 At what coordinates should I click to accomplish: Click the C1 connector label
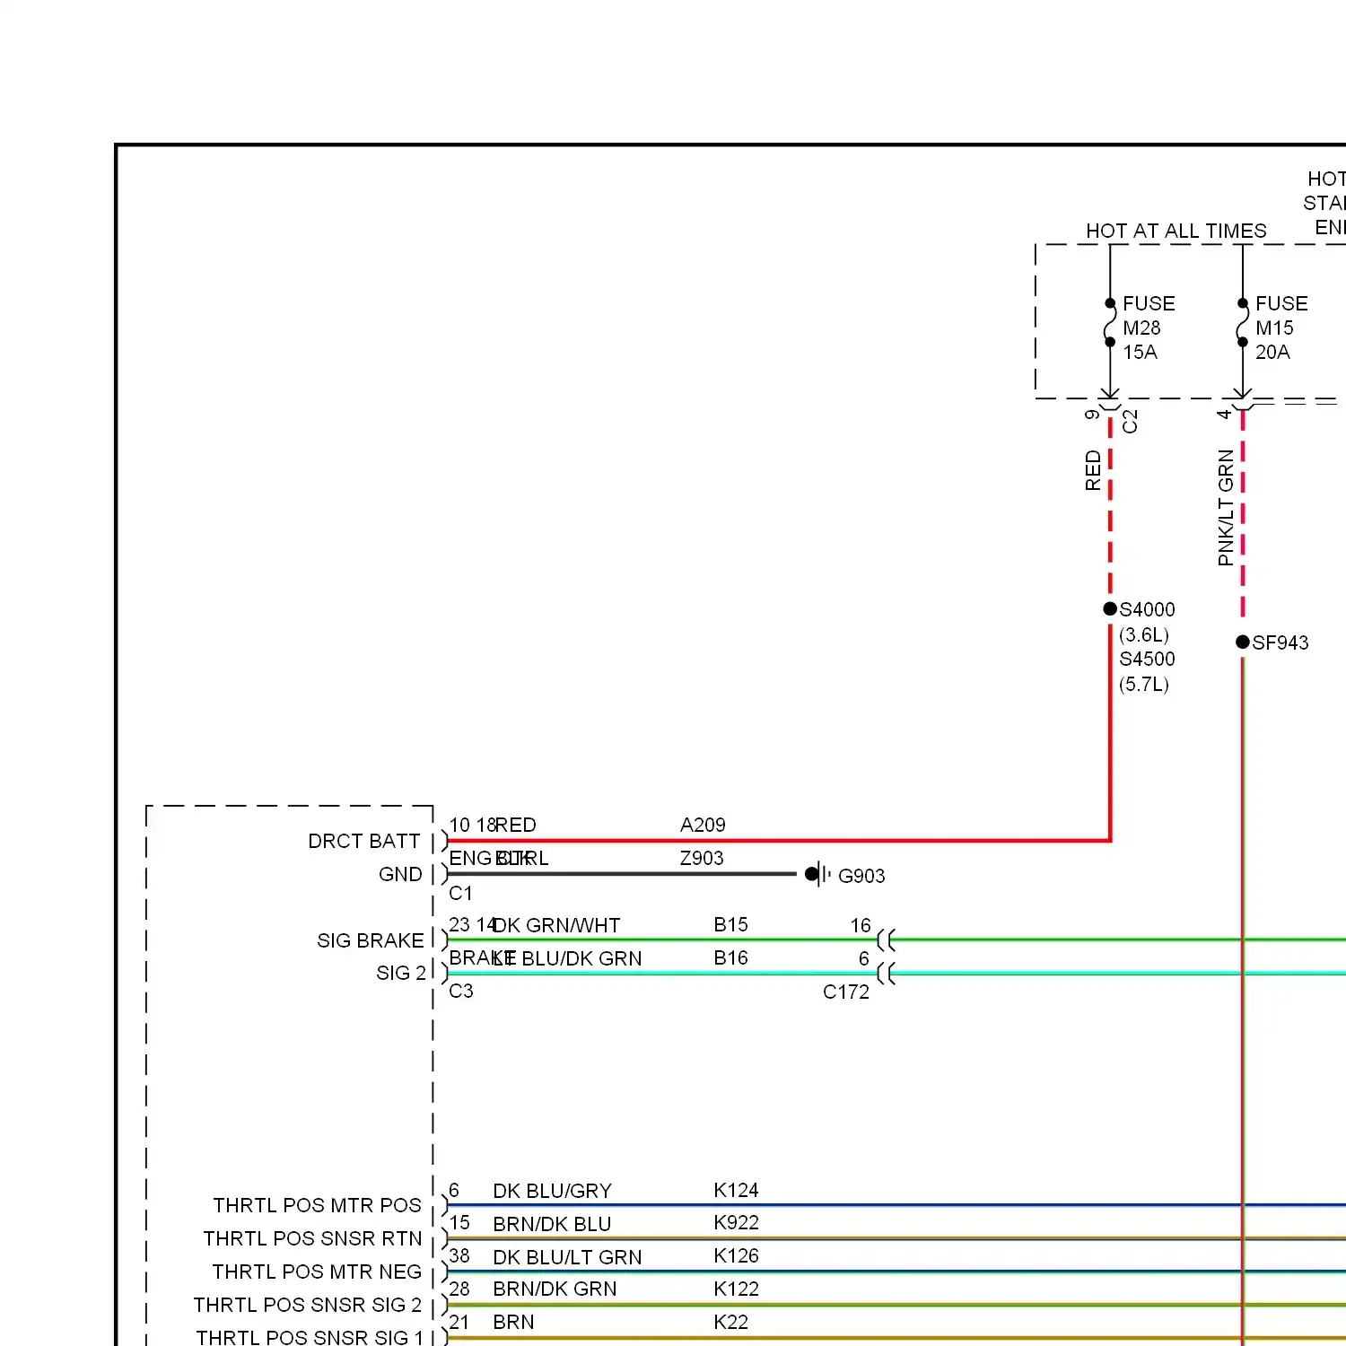coord(460,893)
